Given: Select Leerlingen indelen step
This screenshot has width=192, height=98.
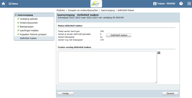Looking at the screenshot, I should pyautogui.click(x=29, y=30).
